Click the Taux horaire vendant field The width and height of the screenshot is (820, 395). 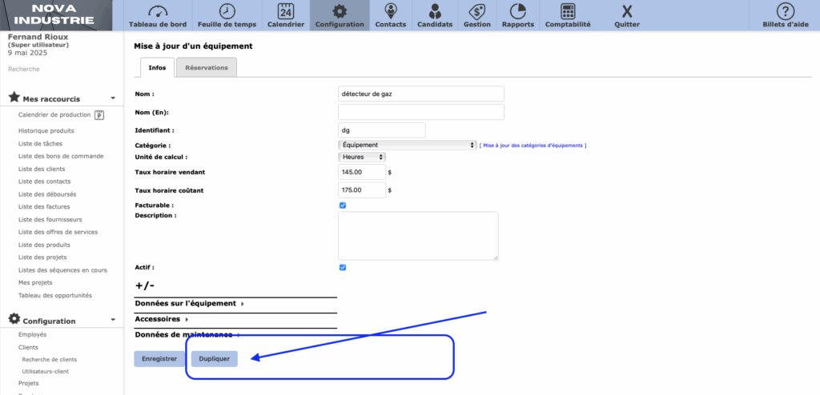pyautogui.click(x=362, y=172)
